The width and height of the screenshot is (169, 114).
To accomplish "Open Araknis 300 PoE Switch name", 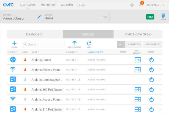I will click(x=47, y=89).
